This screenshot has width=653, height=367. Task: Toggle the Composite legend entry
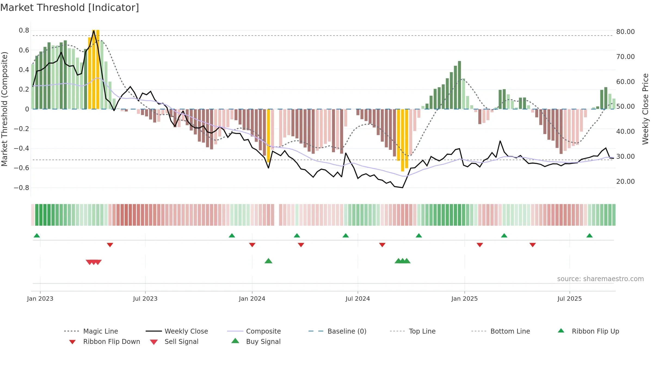(x=254, y=331)
